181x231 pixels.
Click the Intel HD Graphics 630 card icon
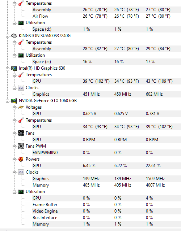pyautogui.click(x=14, y=68)
